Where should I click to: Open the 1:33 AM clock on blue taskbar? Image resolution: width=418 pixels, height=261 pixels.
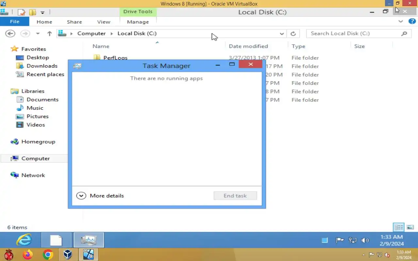pyautogui.click(x=392, y=240)
